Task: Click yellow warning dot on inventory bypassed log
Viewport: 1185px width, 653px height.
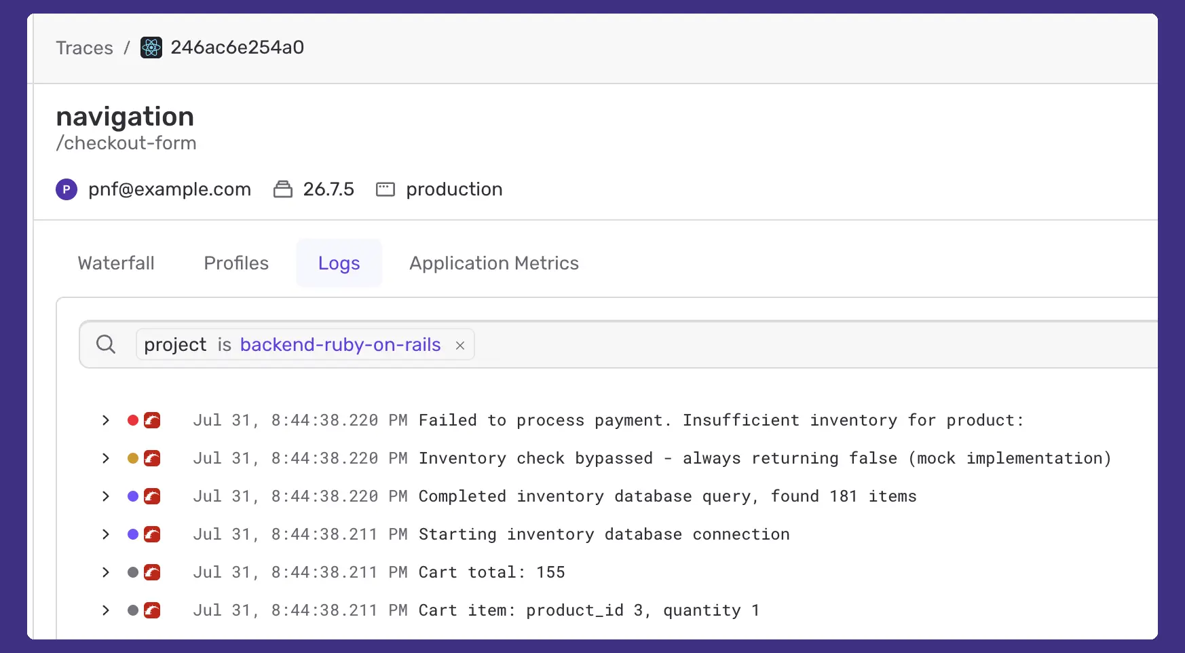Action: [x=133, y=458]
